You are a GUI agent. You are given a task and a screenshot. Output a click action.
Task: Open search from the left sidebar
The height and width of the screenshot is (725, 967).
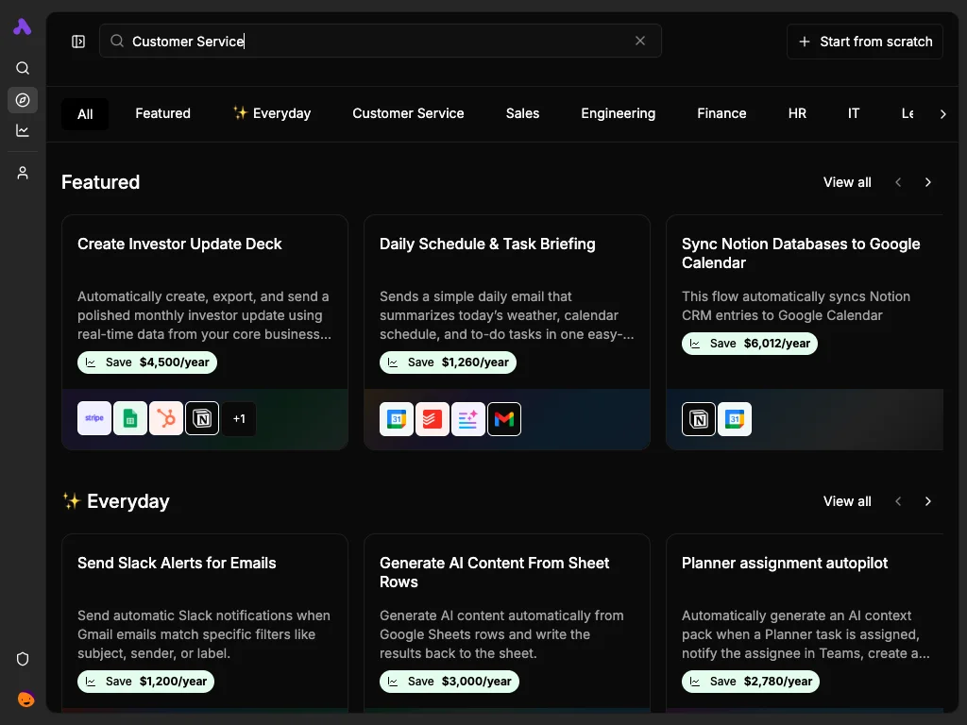pyautogui.click(x=23, y=68)
